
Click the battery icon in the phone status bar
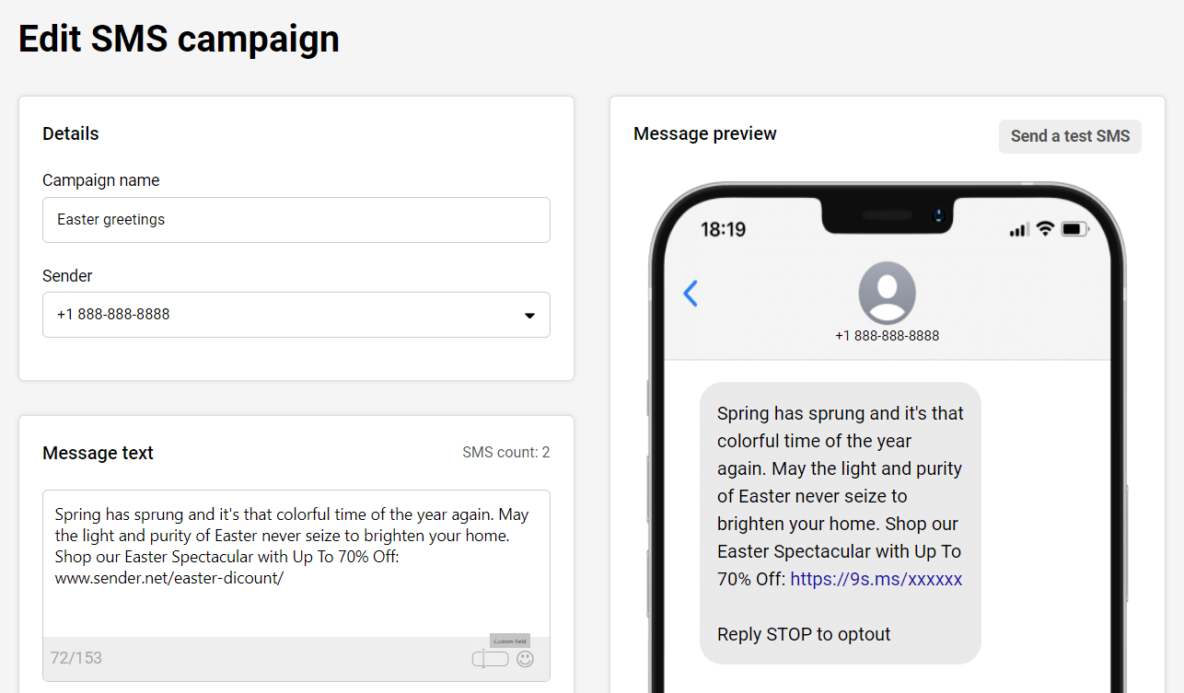[1074, 228]
